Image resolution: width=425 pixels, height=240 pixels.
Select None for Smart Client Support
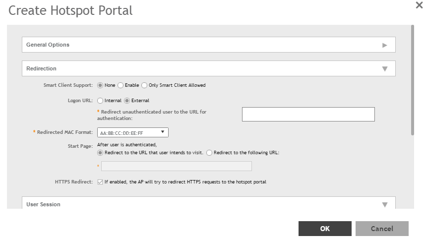point(100,85)
